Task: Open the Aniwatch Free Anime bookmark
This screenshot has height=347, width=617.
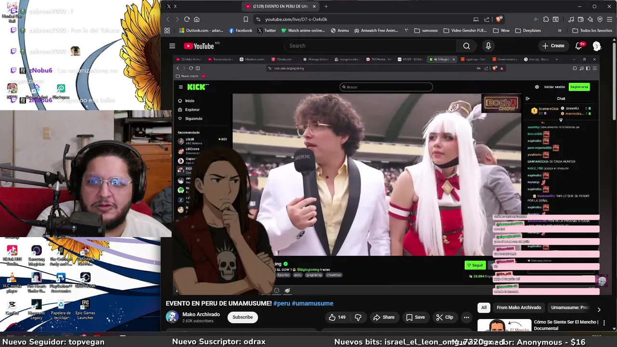Action: (x=376, y=30)
